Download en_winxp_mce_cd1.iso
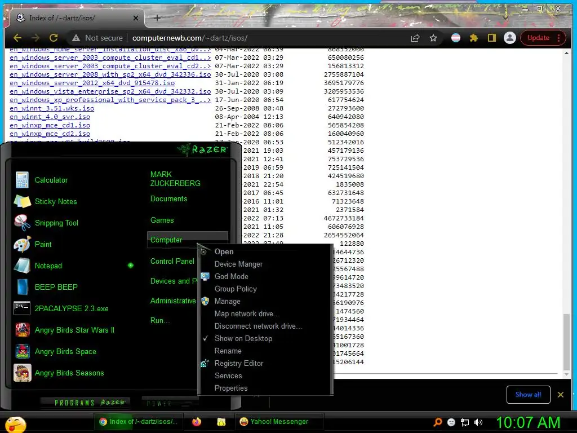This screenshot has height=433, width=577. (x=50, y=125)
